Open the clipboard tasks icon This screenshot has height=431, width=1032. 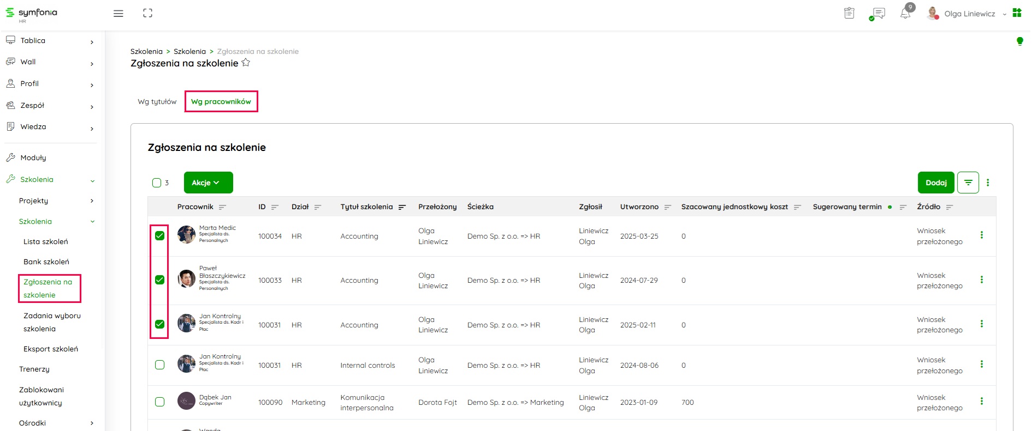(849, 14)
